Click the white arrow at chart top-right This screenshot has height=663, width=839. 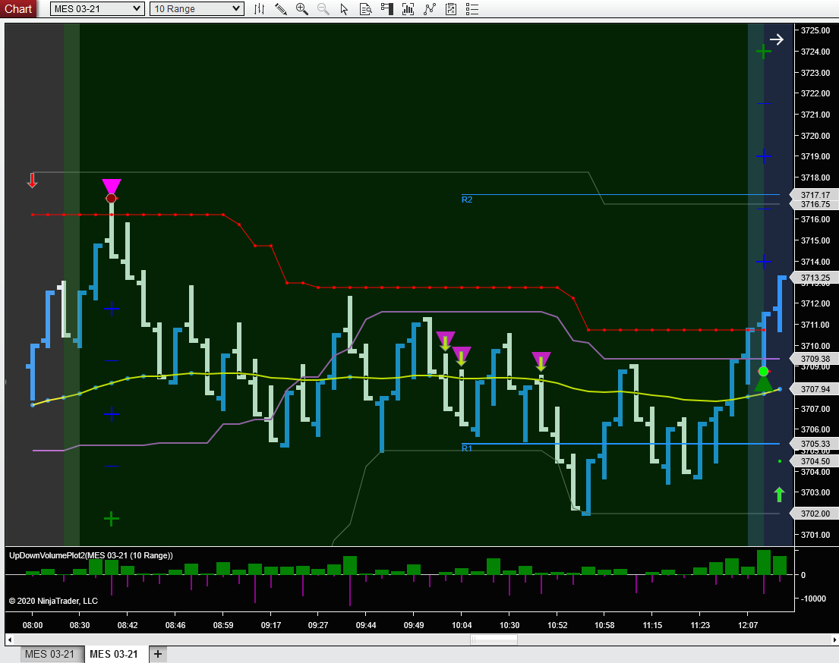[776, 39]
